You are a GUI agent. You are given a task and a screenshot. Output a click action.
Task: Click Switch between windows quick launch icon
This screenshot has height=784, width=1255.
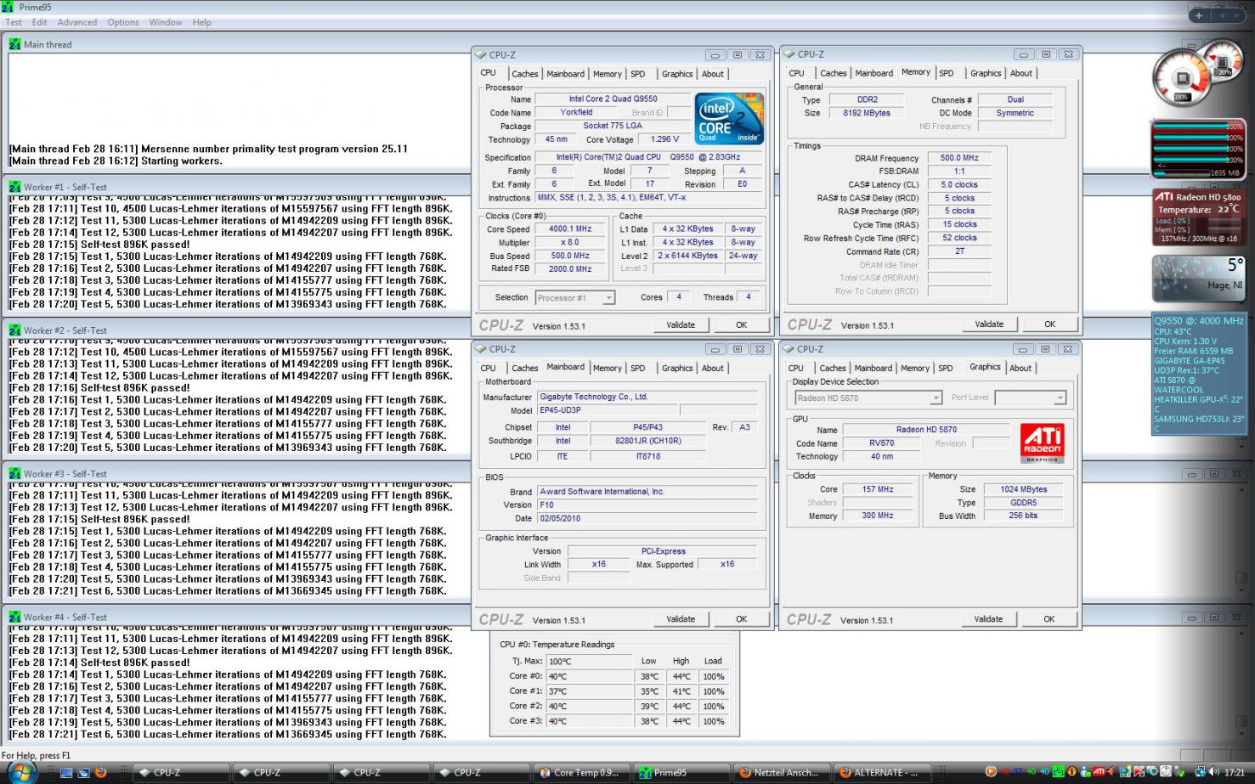[x=83, y=773]
